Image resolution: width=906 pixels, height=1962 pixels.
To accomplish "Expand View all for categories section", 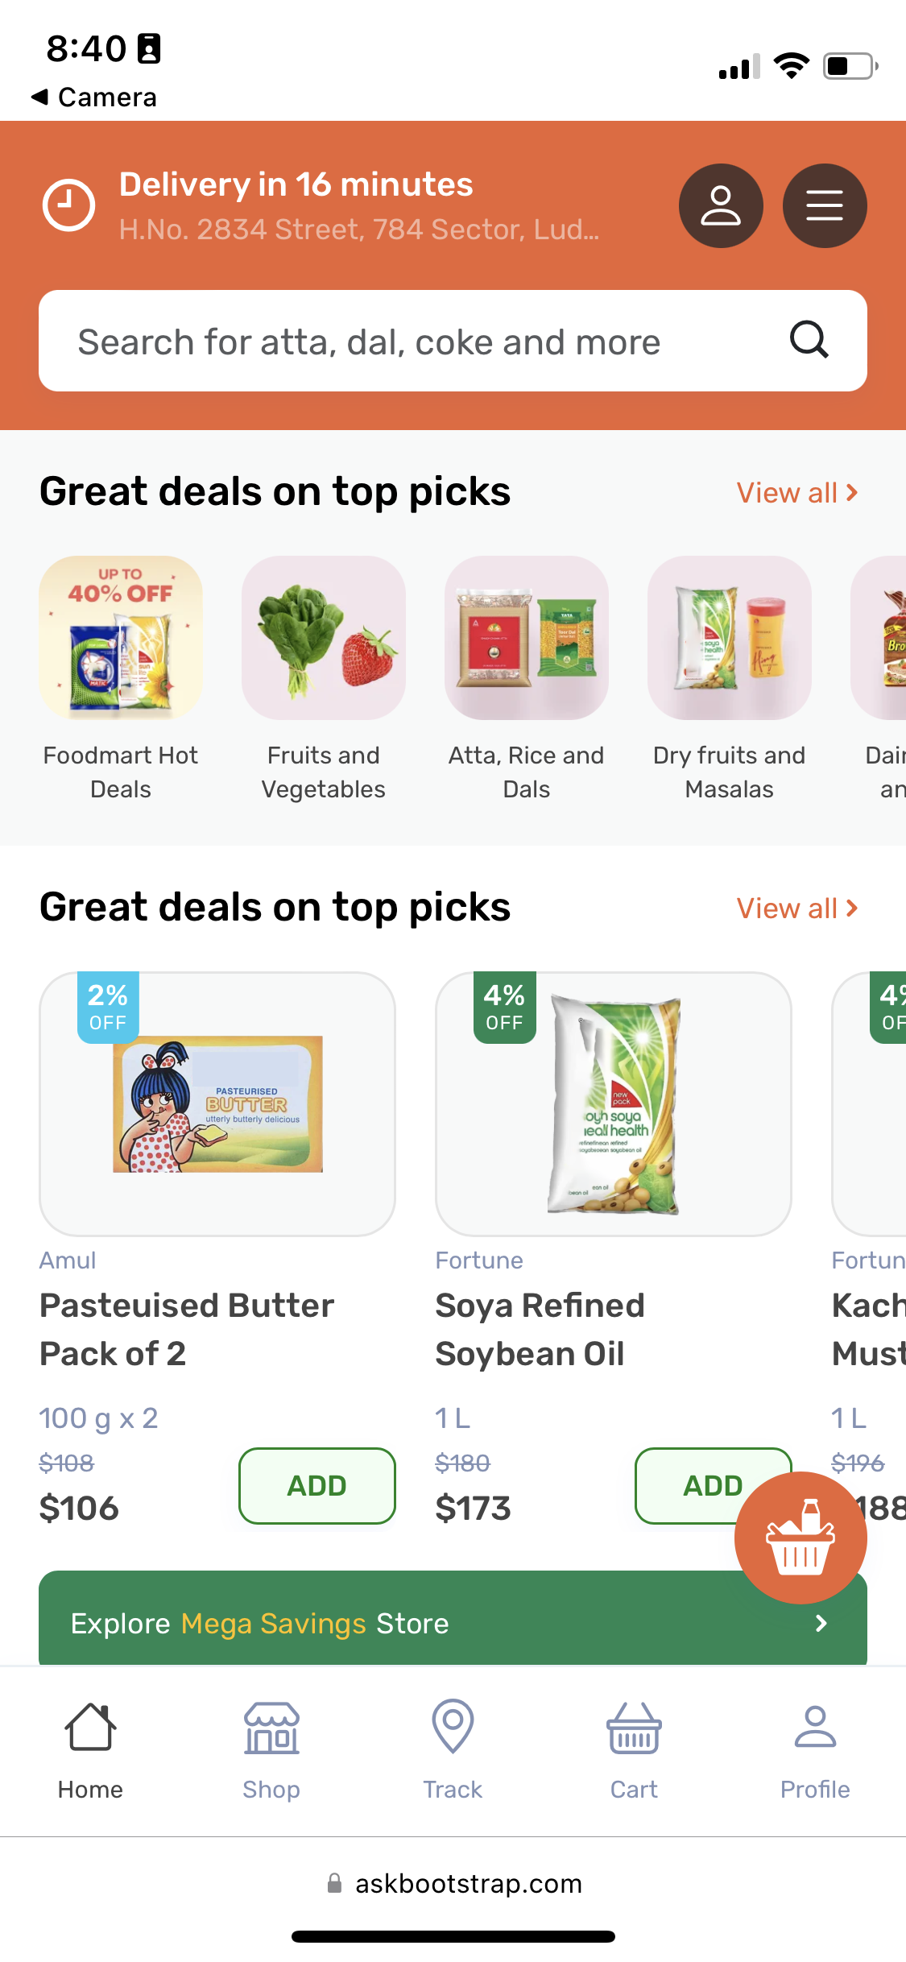I will (x=797, y=493).
